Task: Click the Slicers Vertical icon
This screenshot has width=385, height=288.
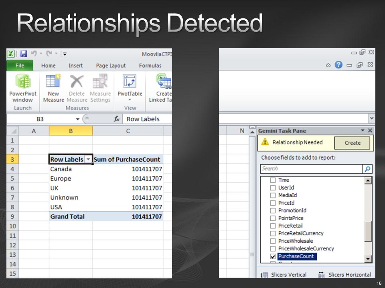Action: 264,275
